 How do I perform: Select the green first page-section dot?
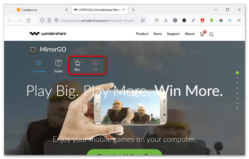pos(237,73)
